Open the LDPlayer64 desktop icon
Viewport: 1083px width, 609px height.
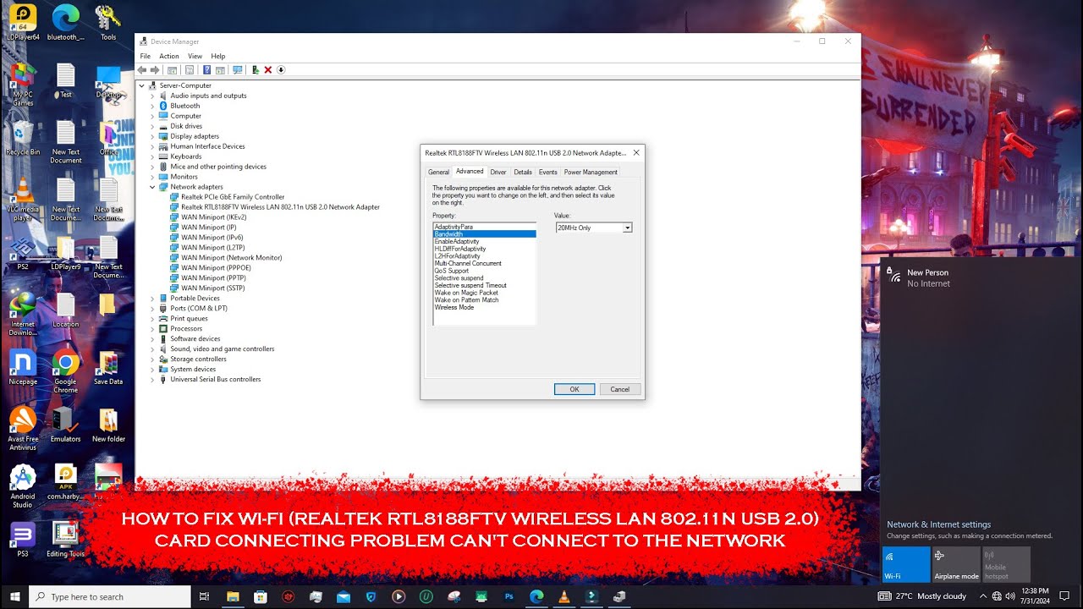click(23, 22)
